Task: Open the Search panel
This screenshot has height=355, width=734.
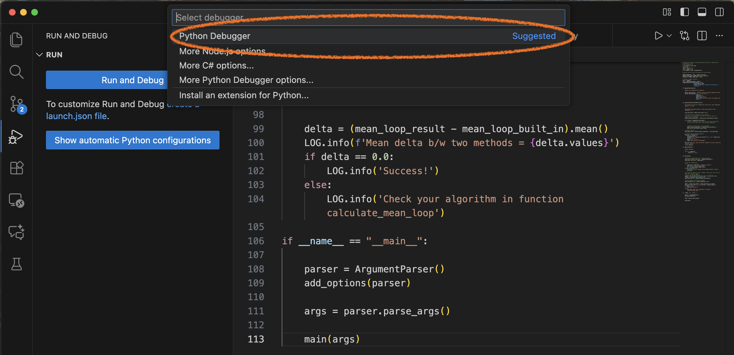Action: [16, 72]
